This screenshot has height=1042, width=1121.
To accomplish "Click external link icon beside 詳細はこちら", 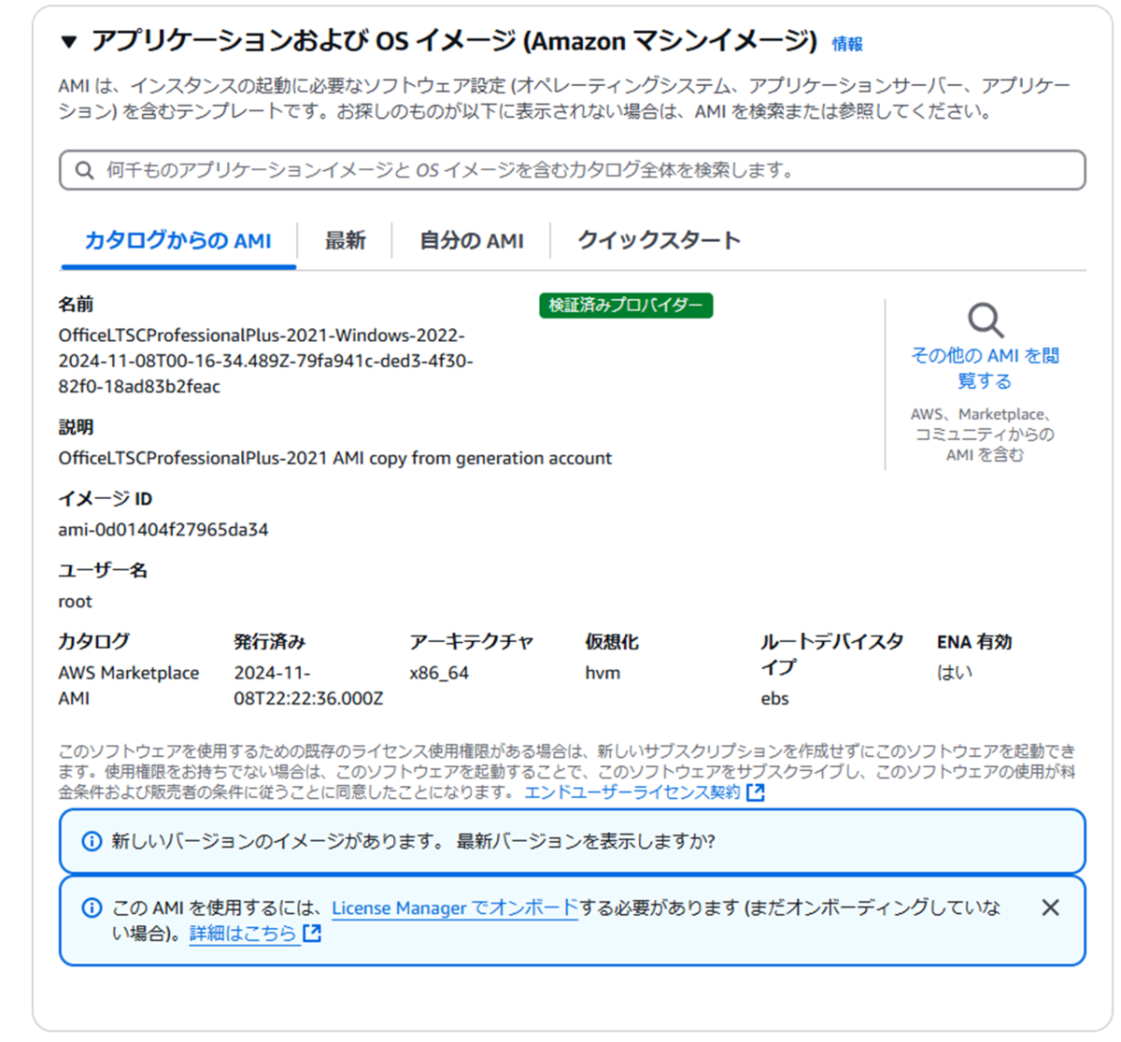I will [312, 933].
